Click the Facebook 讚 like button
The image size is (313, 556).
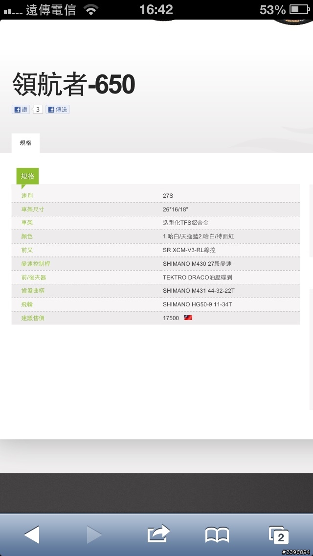[21, 110]
